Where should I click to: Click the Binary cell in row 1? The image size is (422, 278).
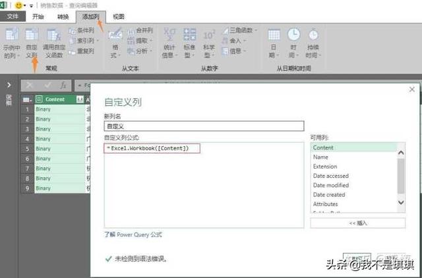coord(60,109)
